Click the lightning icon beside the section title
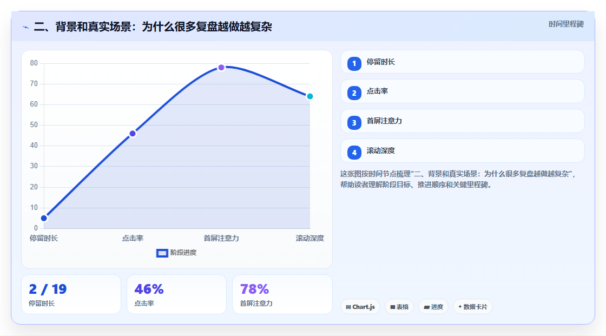 point(26,27)
